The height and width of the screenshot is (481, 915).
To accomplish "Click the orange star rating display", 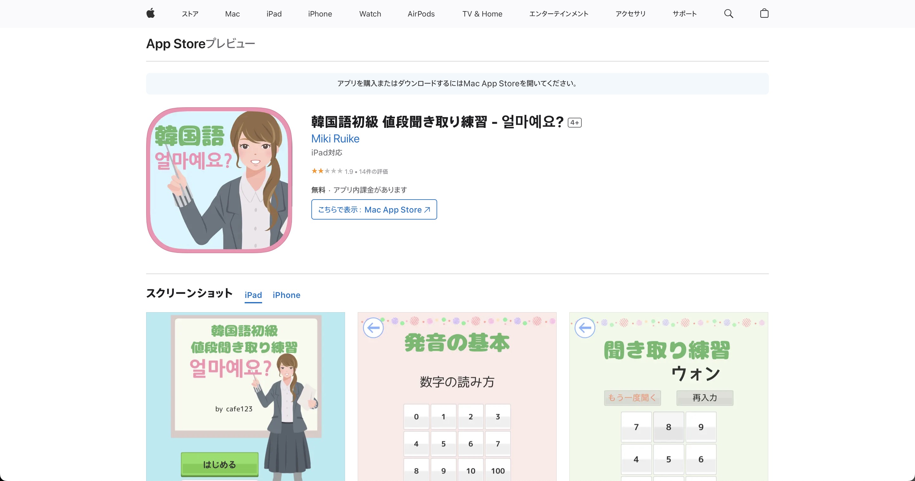I will (326, 171).
